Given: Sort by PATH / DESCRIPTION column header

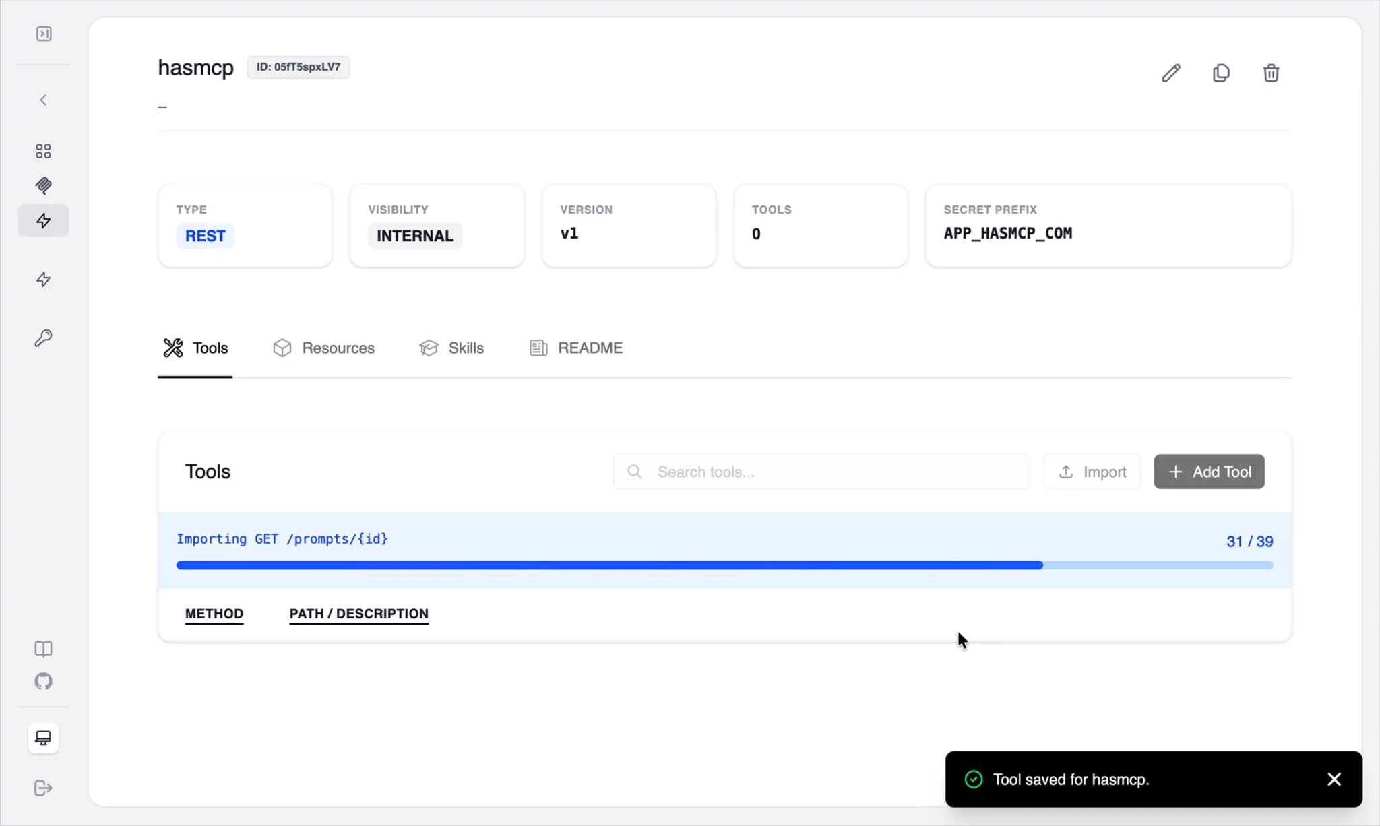Looking at the screenshot, I should pyautogui.click(x=358, y=614).
